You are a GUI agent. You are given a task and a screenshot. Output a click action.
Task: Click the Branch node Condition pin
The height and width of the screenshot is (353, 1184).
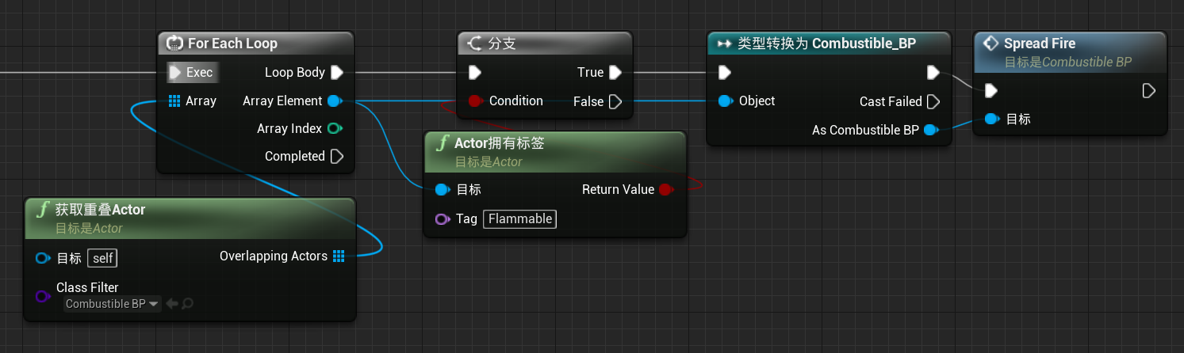pos(475,101)
